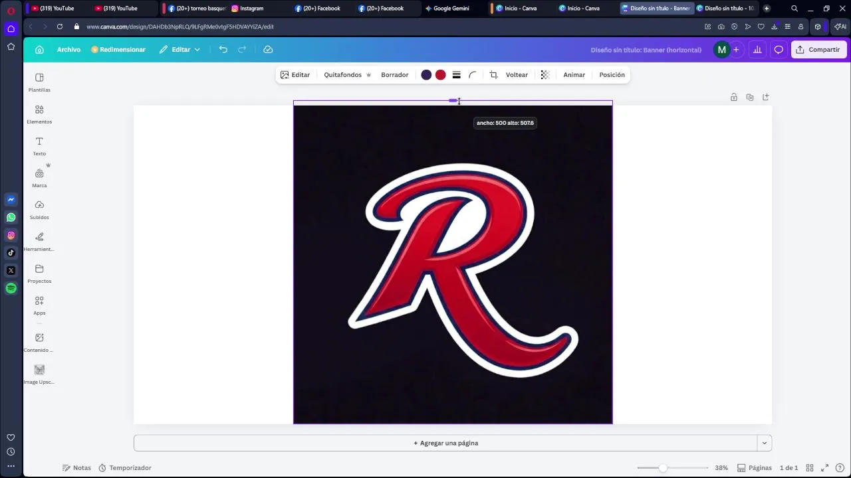Click Compartir share button

(819, 50)
